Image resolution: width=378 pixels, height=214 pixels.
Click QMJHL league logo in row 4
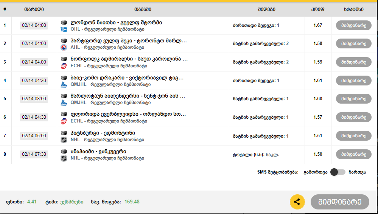pyautogui.click(x=64, y=85)
